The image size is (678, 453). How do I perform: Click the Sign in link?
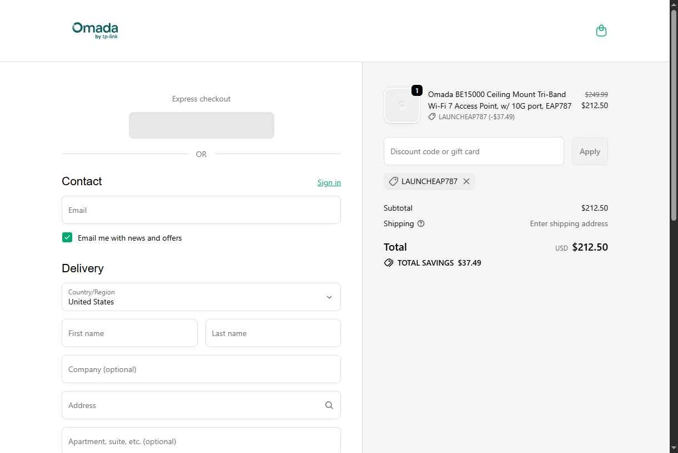[x=329, y=182]
